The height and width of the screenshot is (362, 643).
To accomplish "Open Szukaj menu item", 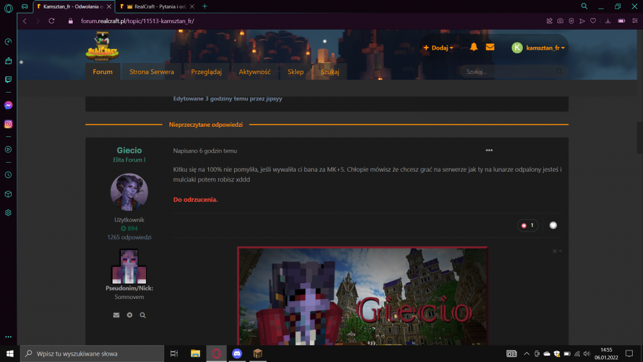I will coord(330,72).
